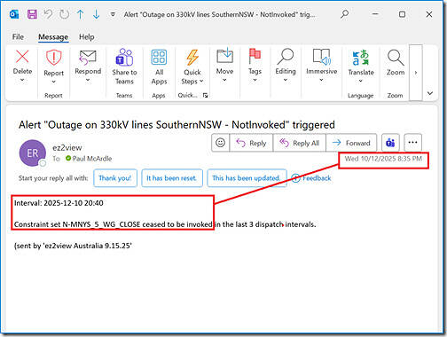The image size is (447, 337).
Task: Expand the Respond dropdown arrow
Action: (88, 80)
